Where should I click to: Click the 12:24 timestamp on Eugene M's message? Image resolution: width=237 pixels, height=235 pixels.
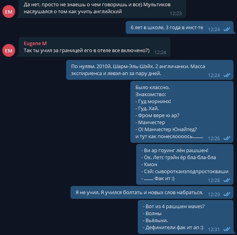[x=160, y=52]
